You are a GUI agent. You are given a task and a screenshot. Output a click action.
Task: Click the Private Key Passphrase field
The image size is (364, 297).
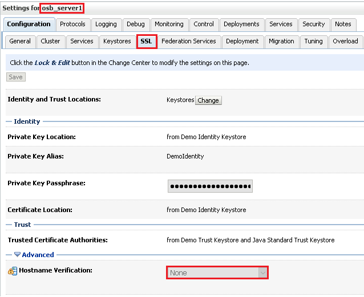210,186
